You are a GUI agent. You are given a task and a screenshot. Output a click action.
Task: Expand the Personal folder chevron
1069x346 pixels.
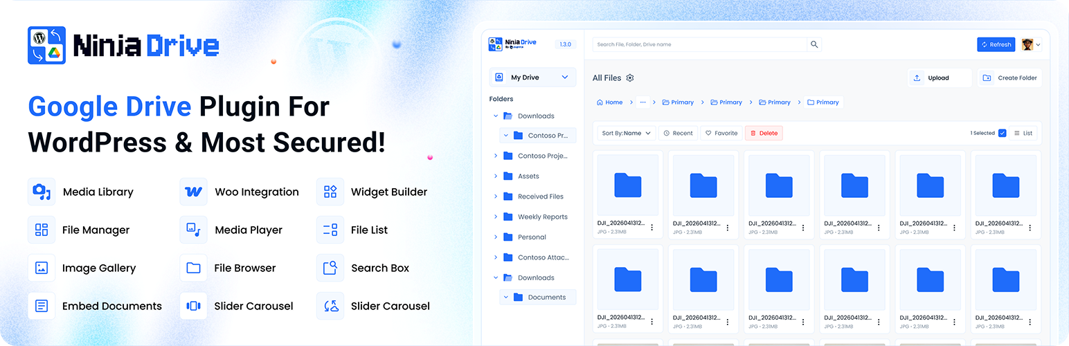click(x=496, y=237)
